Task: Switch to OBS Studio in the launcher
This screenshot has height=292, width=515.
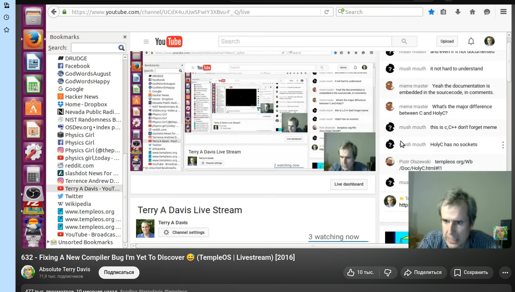Action: tap(33, 193)
